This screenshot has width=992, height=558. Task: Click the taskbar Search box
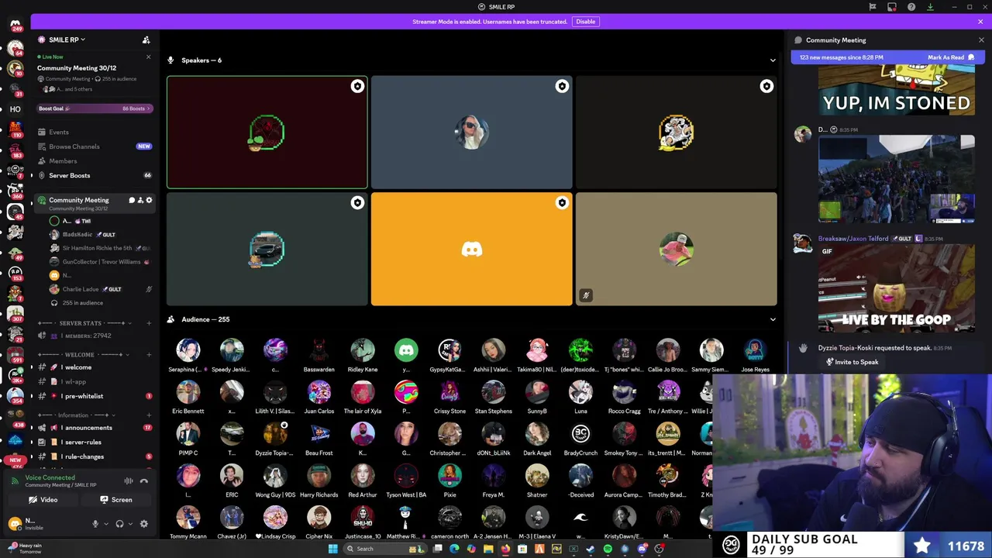(385, 549)
